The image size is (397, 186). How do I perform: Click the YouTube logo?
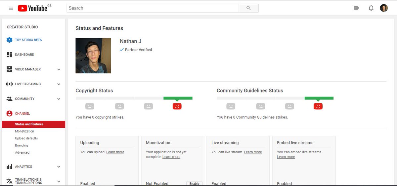[33, 8]
